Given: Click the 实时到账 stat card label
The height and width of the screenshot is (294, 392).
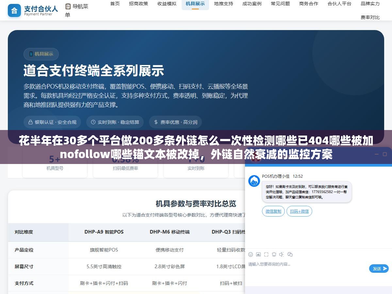Looking at the screenshot, I should [x=196, y=168].
